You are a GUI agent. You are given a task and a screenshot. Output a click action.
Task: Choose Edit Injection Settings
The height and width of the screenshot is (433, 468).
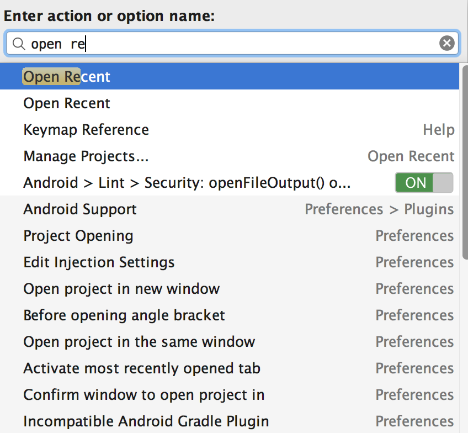point(99,262)
